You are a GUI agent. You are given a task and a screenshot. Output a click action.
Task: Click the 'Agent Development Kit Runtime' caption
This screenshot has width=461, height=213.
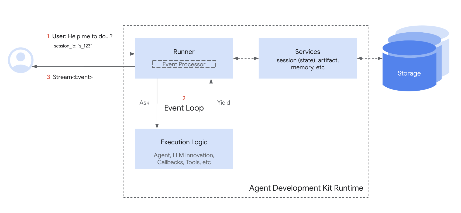(306, 188)
